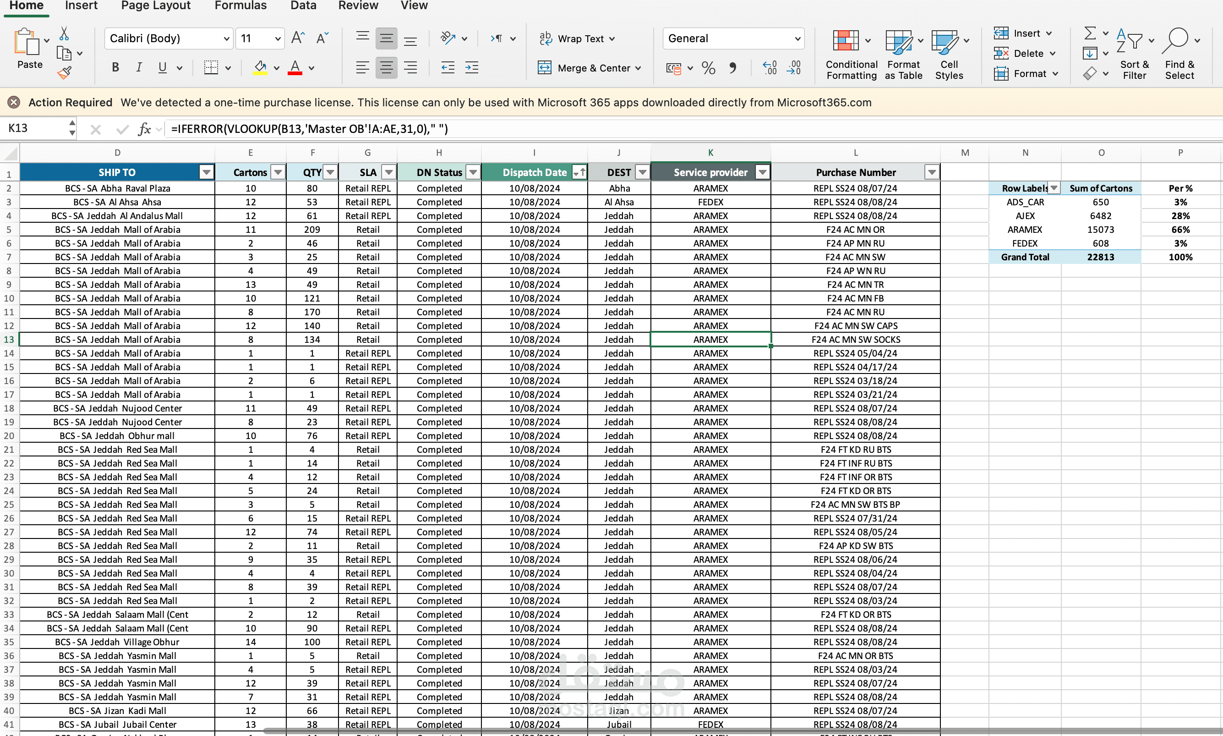Click the insert function fx icon

(x=144, y=129)
